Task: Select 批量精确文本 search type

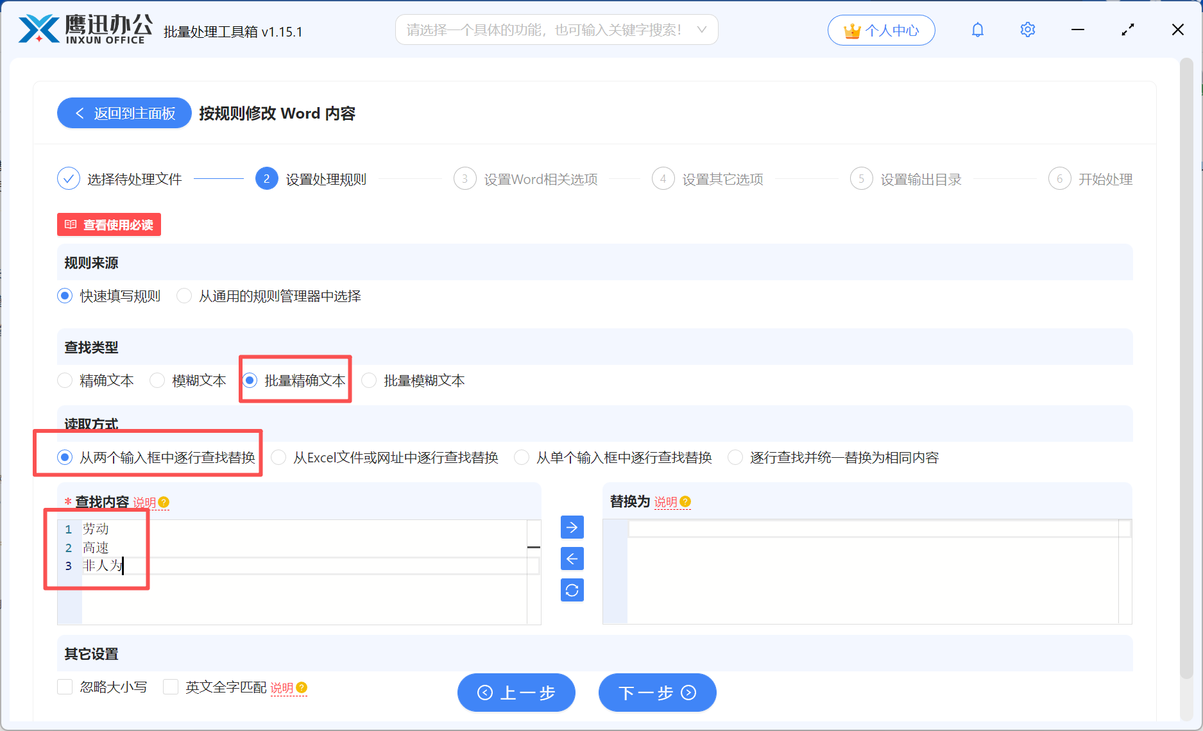Action: [250, 381]
